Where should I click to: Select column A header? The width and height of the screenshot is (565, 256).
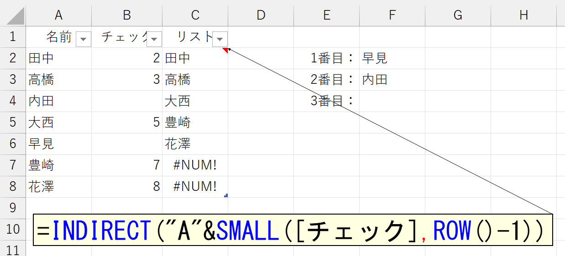coord(58,15)
